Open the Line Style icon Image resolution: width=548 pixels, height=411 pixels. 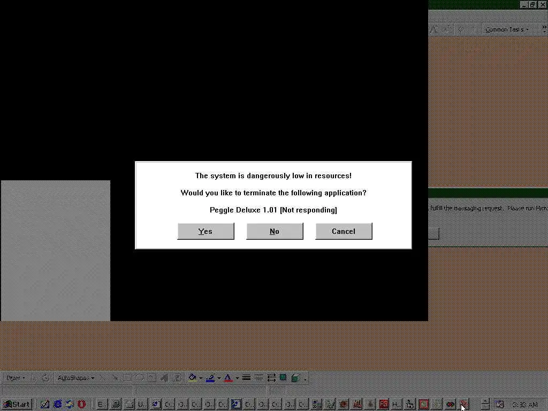[x=246, y=378]
